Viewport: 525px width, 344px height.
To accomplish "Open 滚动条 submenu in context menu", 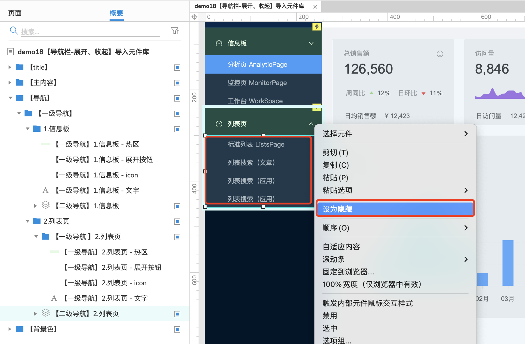I will tap(395, 259).
